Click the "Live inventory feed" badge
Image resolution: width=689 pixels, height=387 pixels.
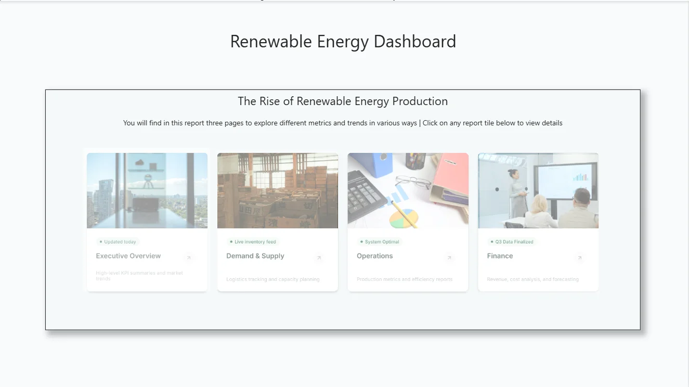(253, 242)
